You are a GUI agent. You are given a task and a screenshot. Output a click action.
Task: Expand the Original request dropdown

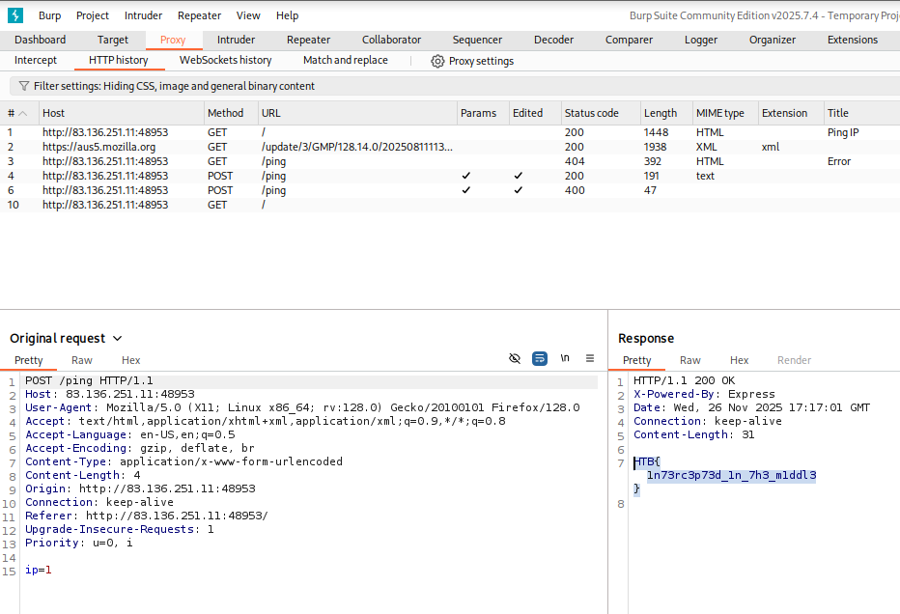tap(118, 338)
